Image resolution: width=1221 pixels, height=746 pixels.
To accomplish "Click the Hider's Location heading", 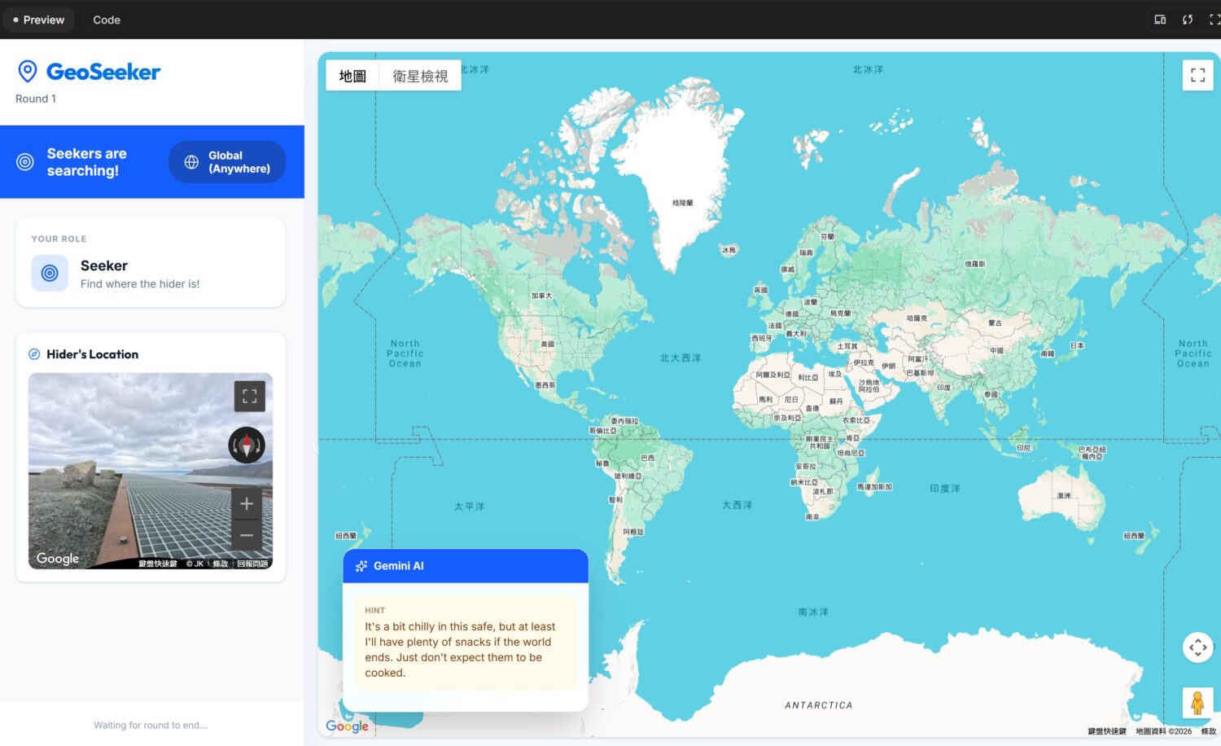I will (93, 354).
